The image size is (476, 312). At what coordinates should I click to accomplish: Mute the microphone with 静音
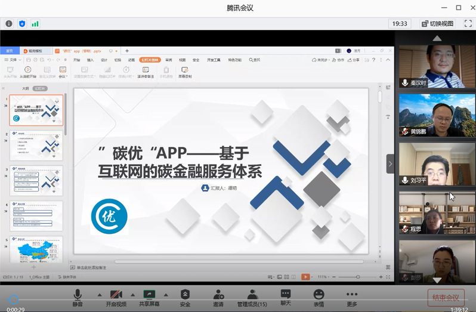click(x=78, y=296)
